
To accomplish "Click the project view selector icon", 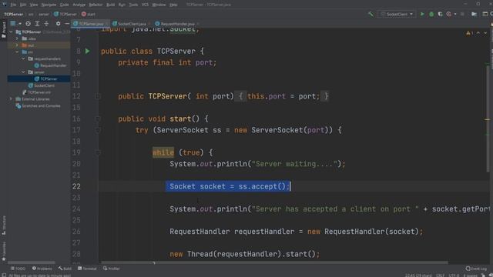I will 13,24.
